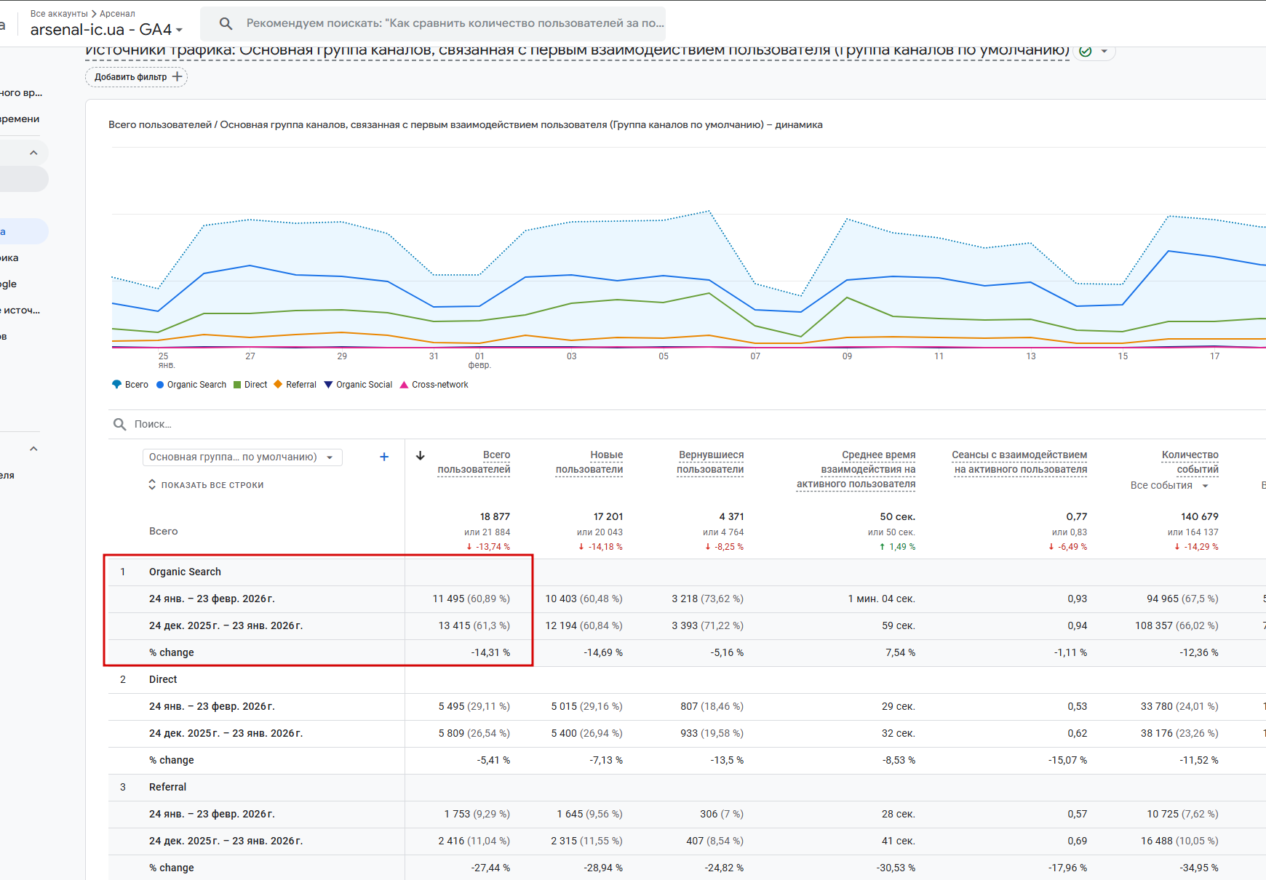
Task: Click the search magnifier icon in top bar
Action: click(x=226, y=23)
